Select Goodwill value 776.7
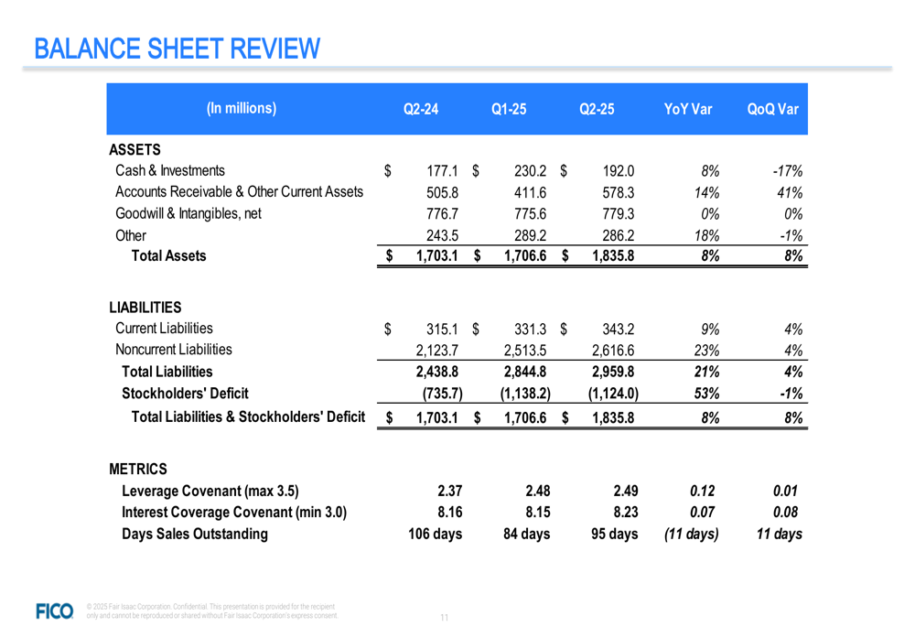 point(442,214)
